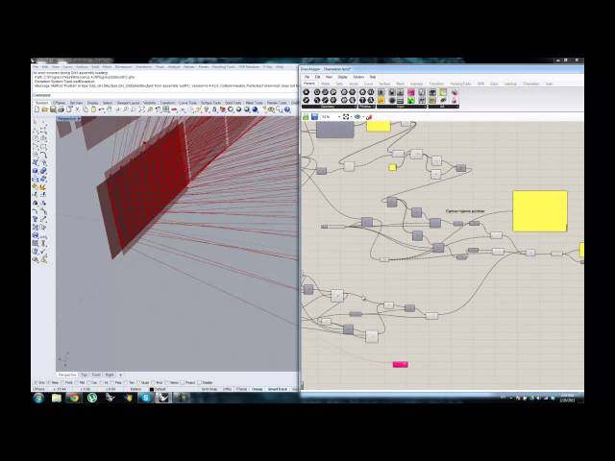
Task: Toggle the Point osnap checkbox
Action: 62,382
